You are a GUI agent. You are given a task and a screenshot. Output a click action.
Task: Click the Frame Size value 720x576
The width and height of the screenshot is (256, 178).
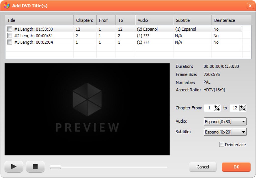tap(212, 74)
